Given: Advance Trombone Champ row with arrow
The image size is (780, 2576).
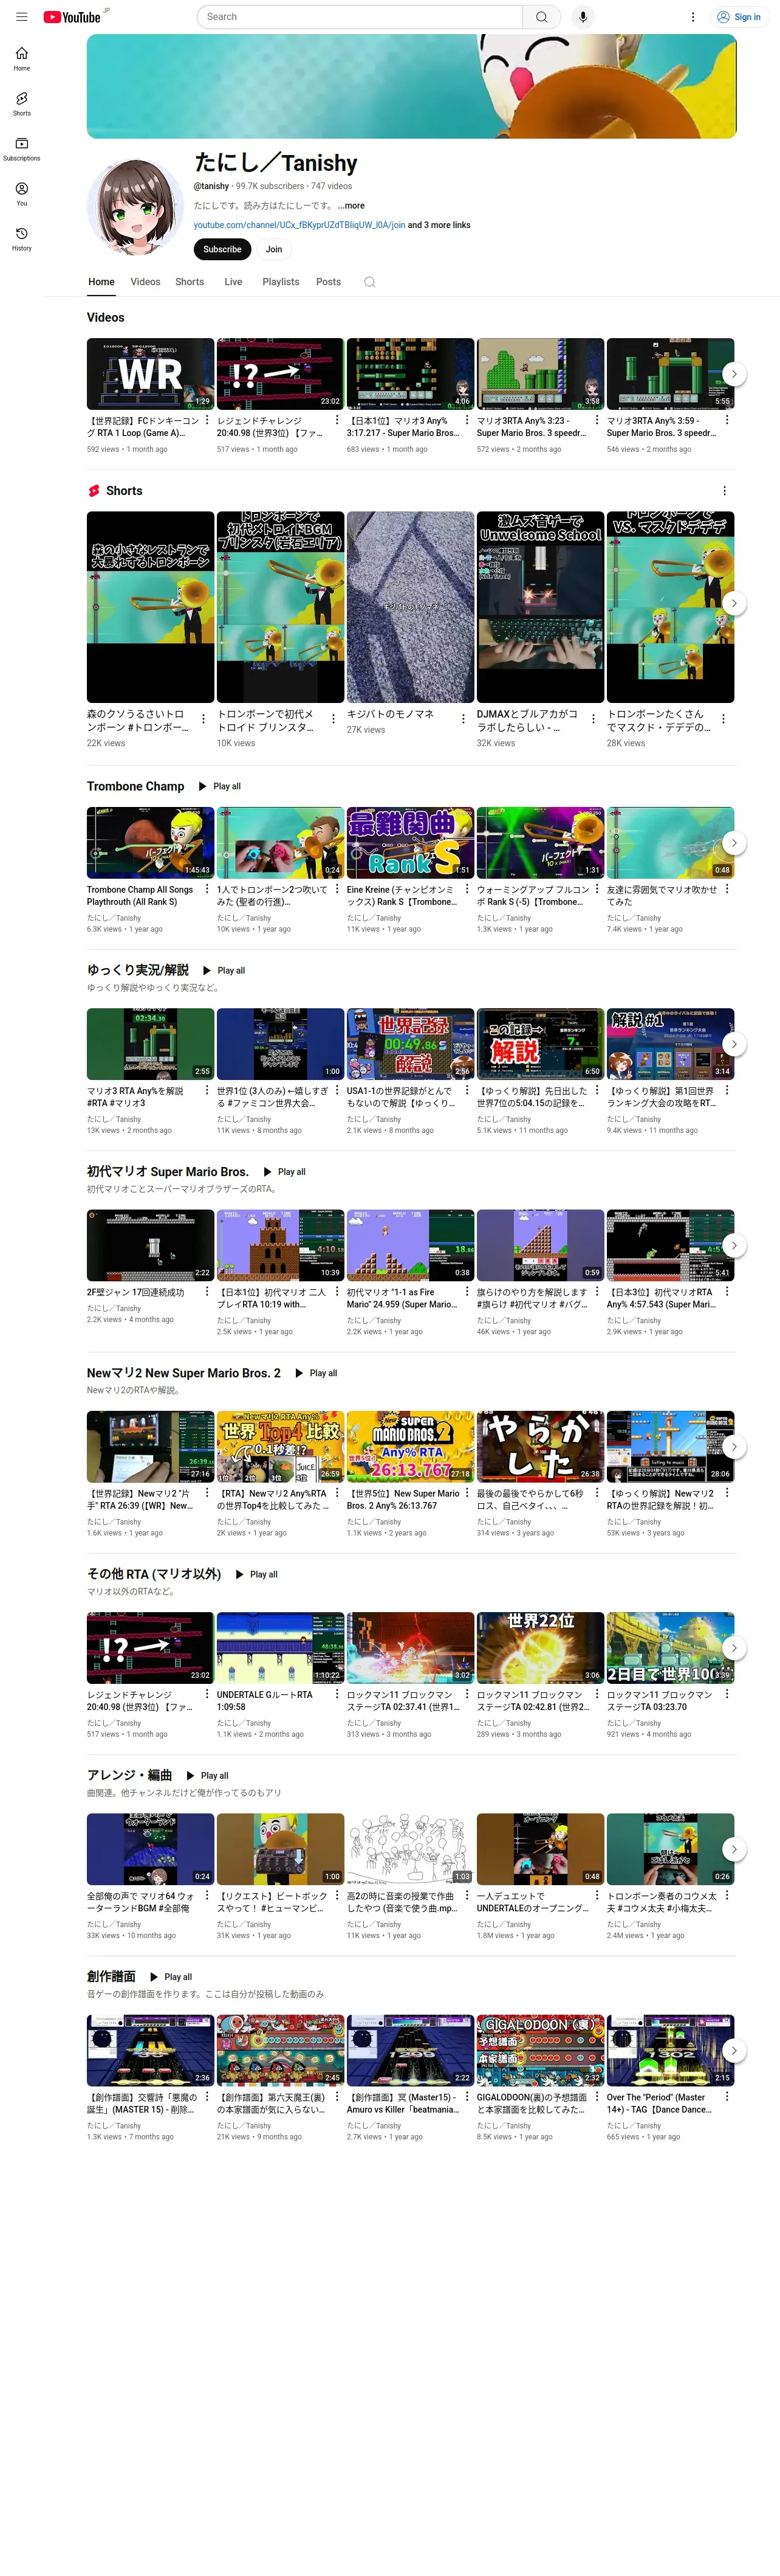Looking at the screenshot, I should coord(734,843).
